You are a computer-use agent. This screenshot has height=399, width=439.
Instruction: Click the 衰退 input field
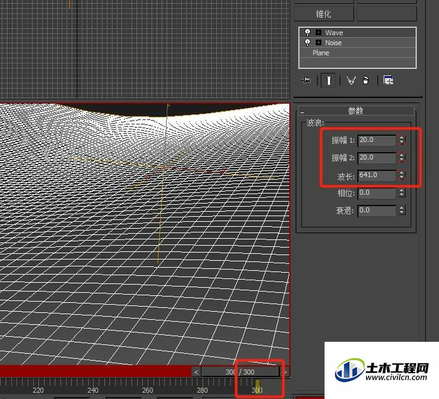point(377,210)
